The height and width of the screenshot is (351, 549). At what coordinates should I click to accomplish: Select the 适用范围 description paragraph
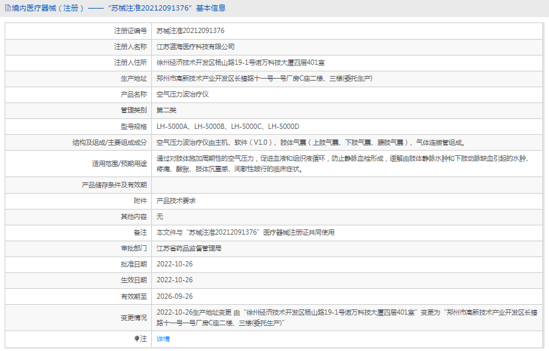tap(342, 163)
